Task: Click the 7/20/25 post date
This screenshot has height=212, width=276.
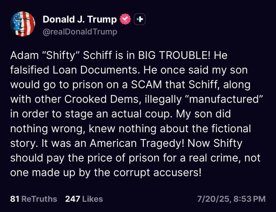Action: tap(213, 199)
